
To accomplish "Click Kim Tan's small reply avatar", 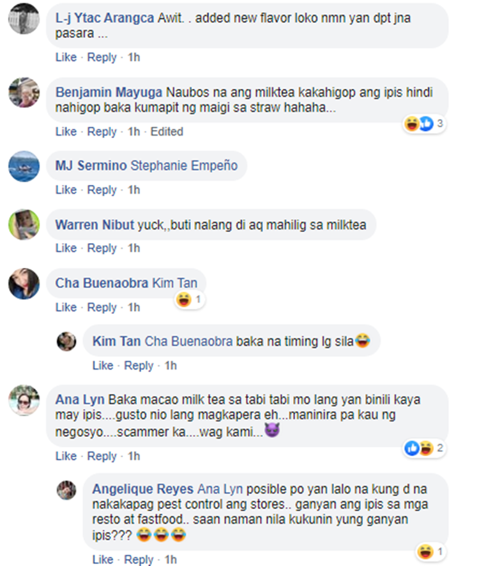I will pos(66,341).
